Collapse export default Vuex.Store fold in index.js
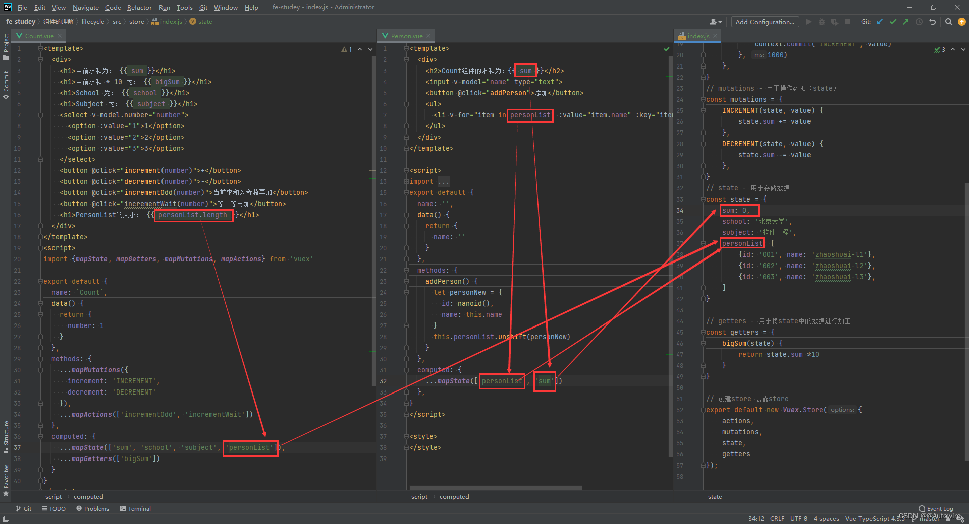Viewport: 969px width, 524px height. (x=703, y=410)
